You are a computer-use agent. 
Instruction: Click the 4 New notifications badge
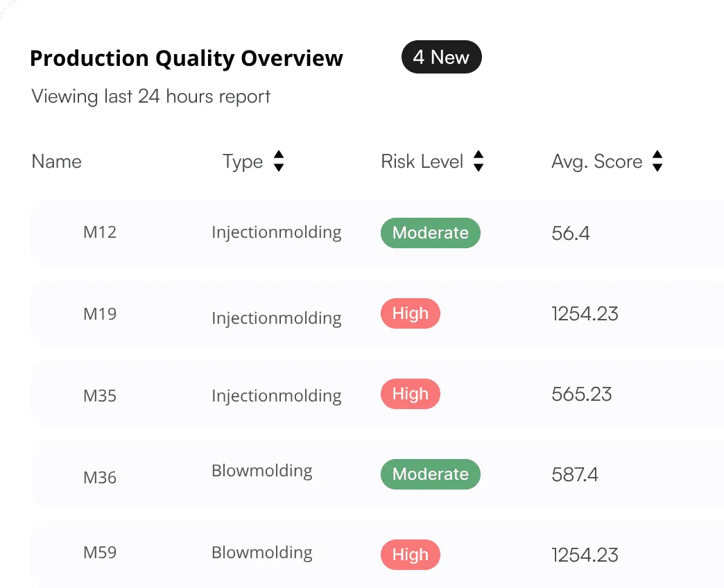441,57
